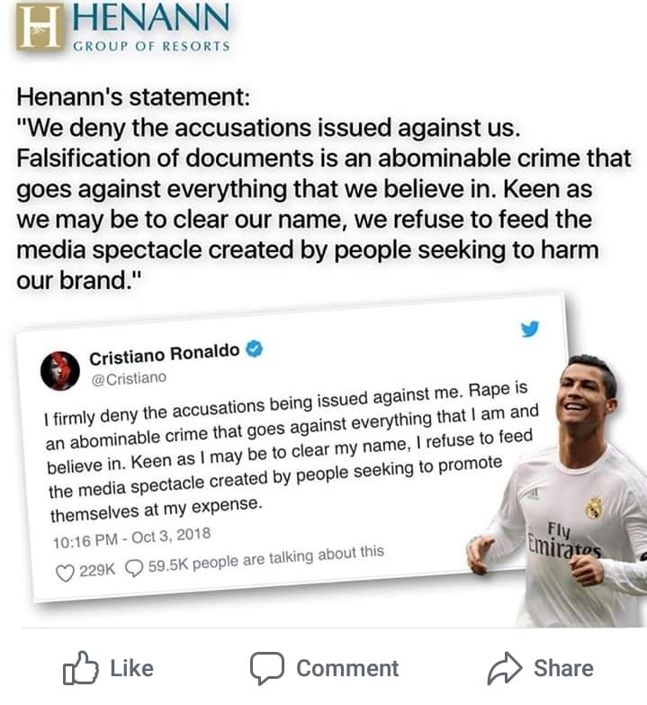
Task: Click the thumbs-up Like icon
Action: pyautogui.click(x=80, y=668)
